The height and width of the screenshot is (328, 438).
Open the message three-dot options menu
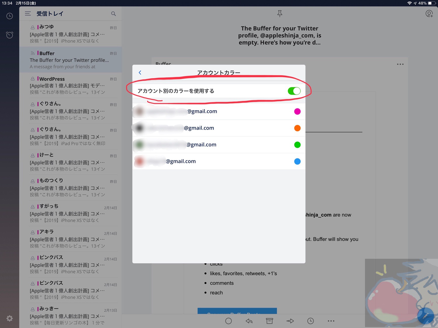[400, 64]
